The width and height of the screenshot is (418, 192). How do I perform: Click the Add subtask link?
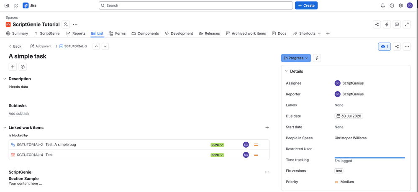(x=19, y=114)
